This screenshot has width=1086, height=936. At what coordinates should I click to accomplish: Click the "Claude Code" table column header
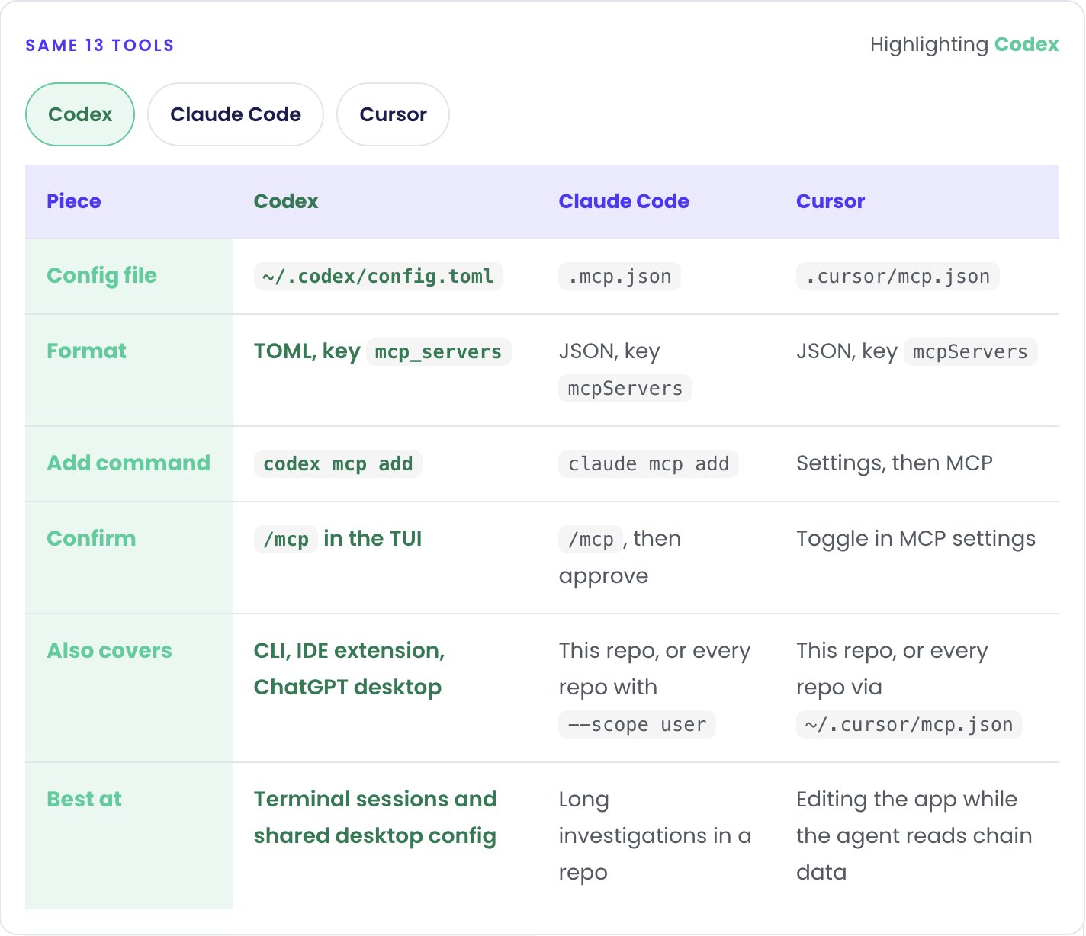click(624, 201)
